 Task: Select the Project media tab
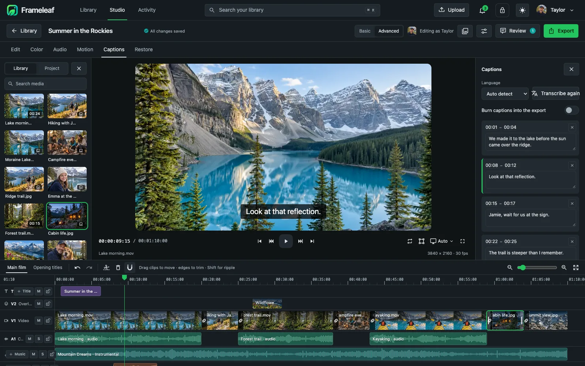(52, 68)
